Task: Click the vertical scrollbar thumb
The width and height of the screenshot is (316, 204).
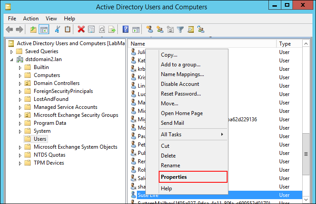Action: pos(306,154)
